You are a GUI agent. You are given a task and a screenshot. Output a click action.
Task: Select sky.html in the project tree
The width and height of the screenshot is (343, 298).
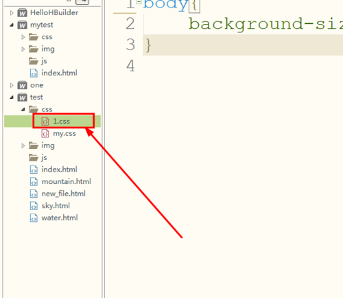(56, 206)
